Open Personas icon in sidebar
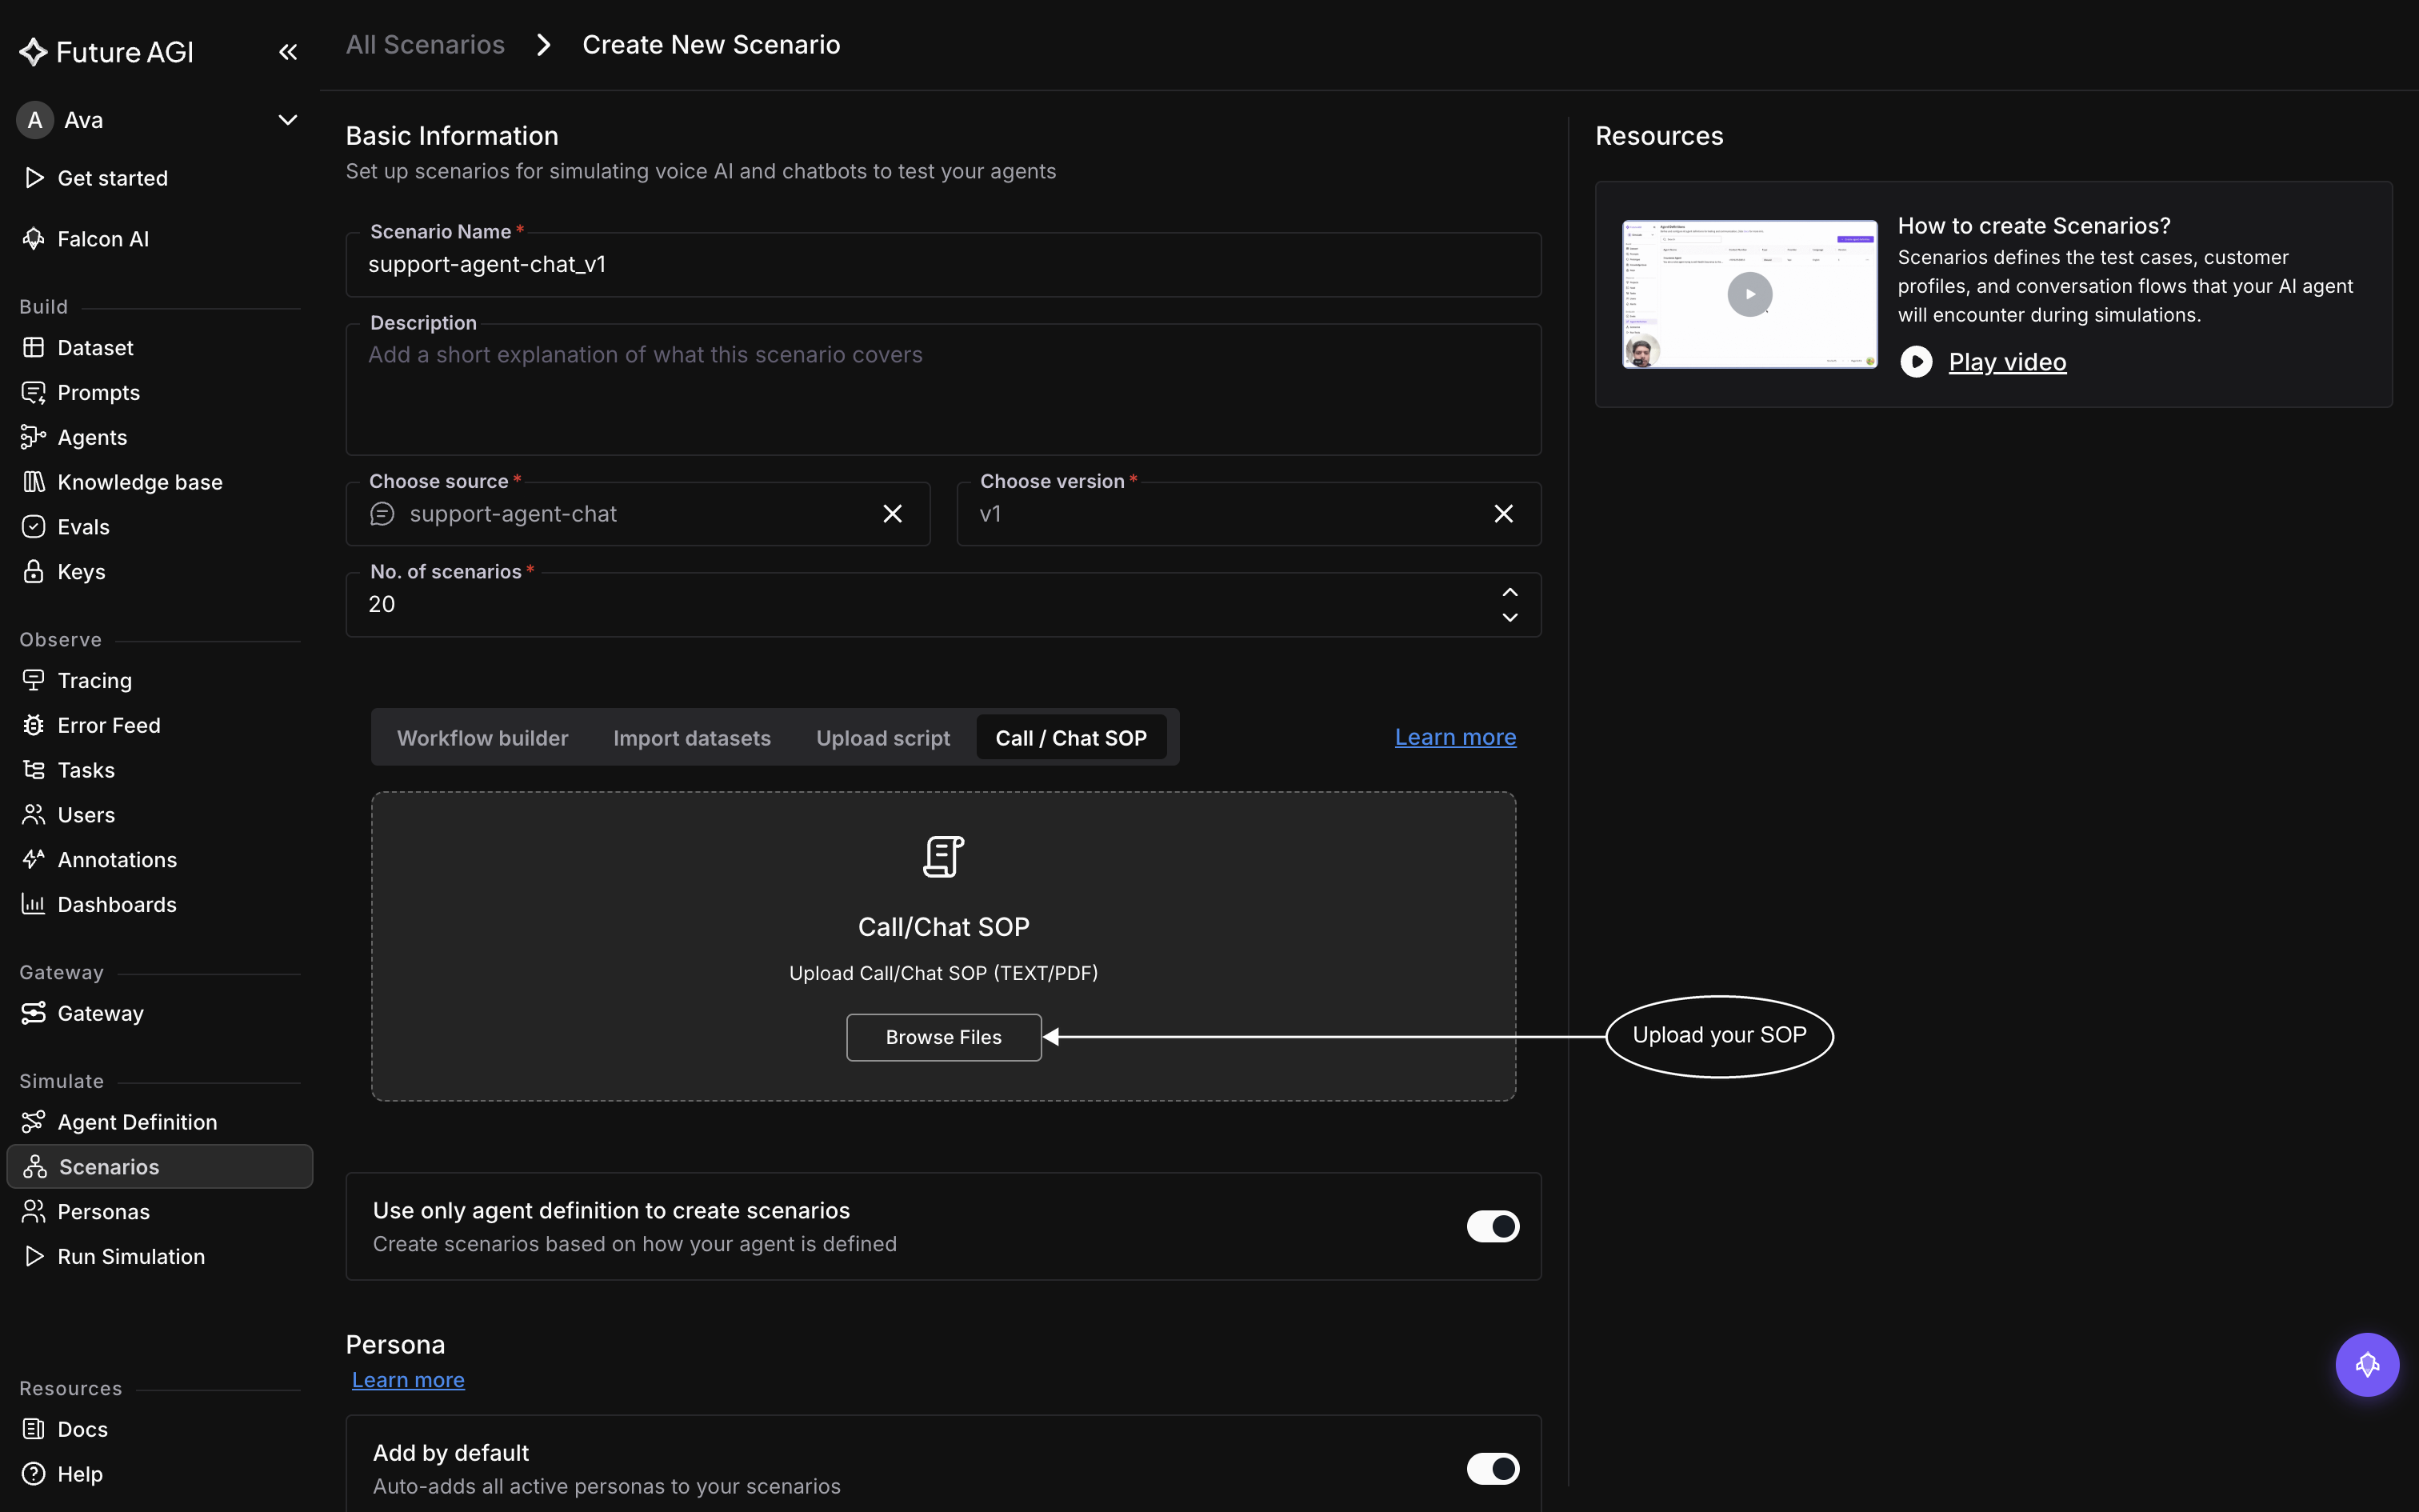This screenshot has width=2419, height=1512. (34, 1212)
